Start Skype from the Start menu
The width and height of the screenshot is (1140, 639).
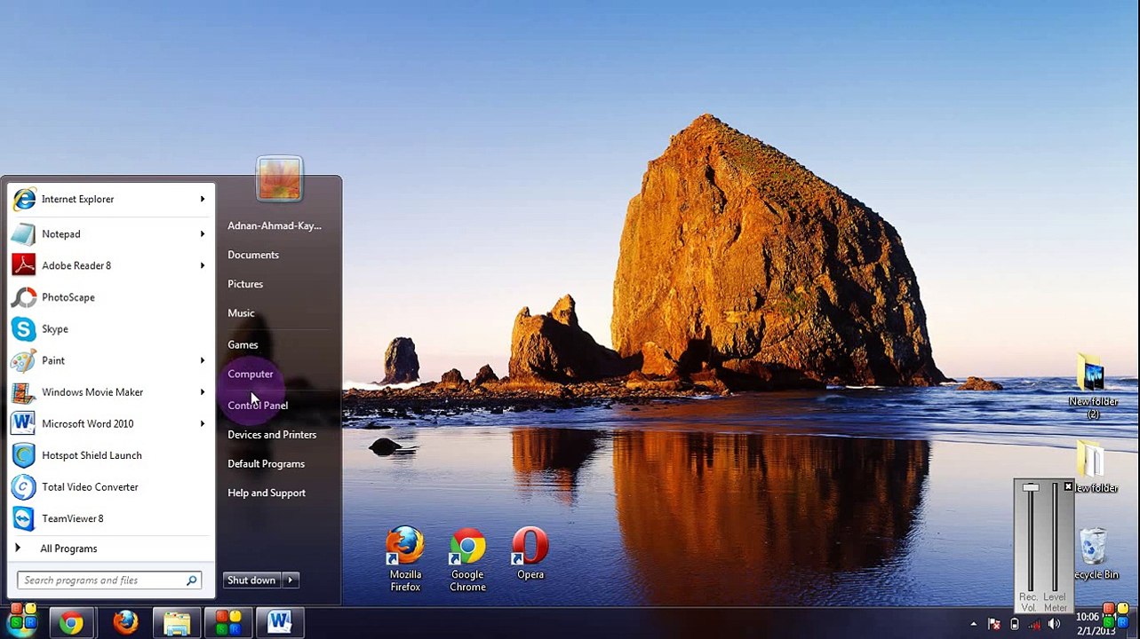point(111,329)
